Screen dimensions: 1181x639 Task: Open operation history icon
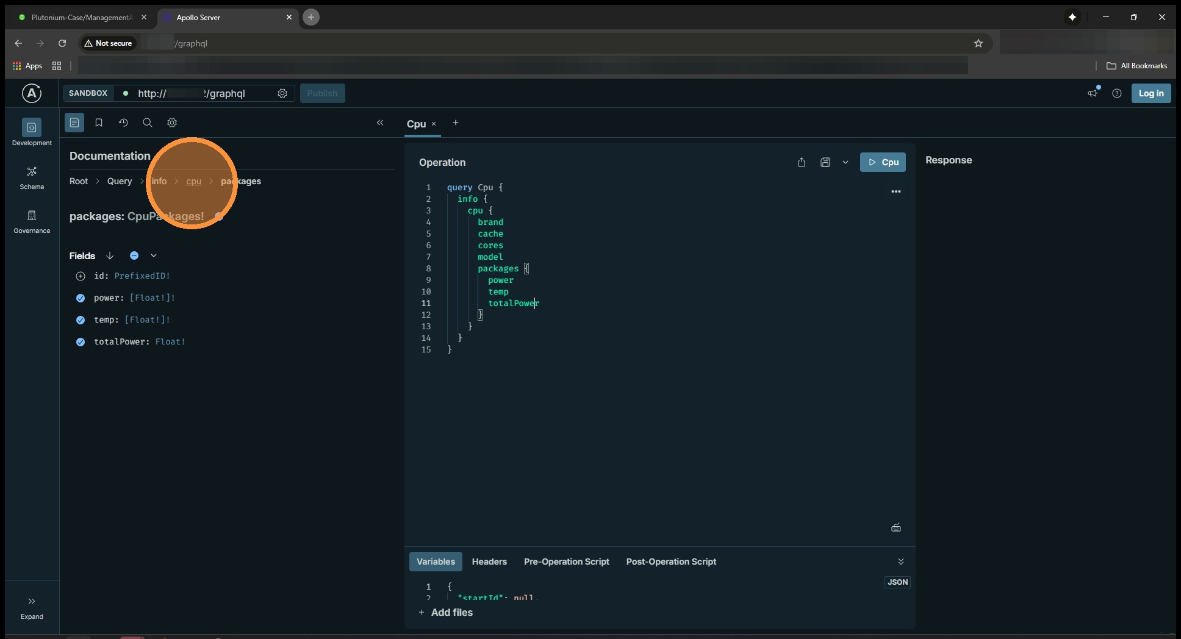click(123, 123)
